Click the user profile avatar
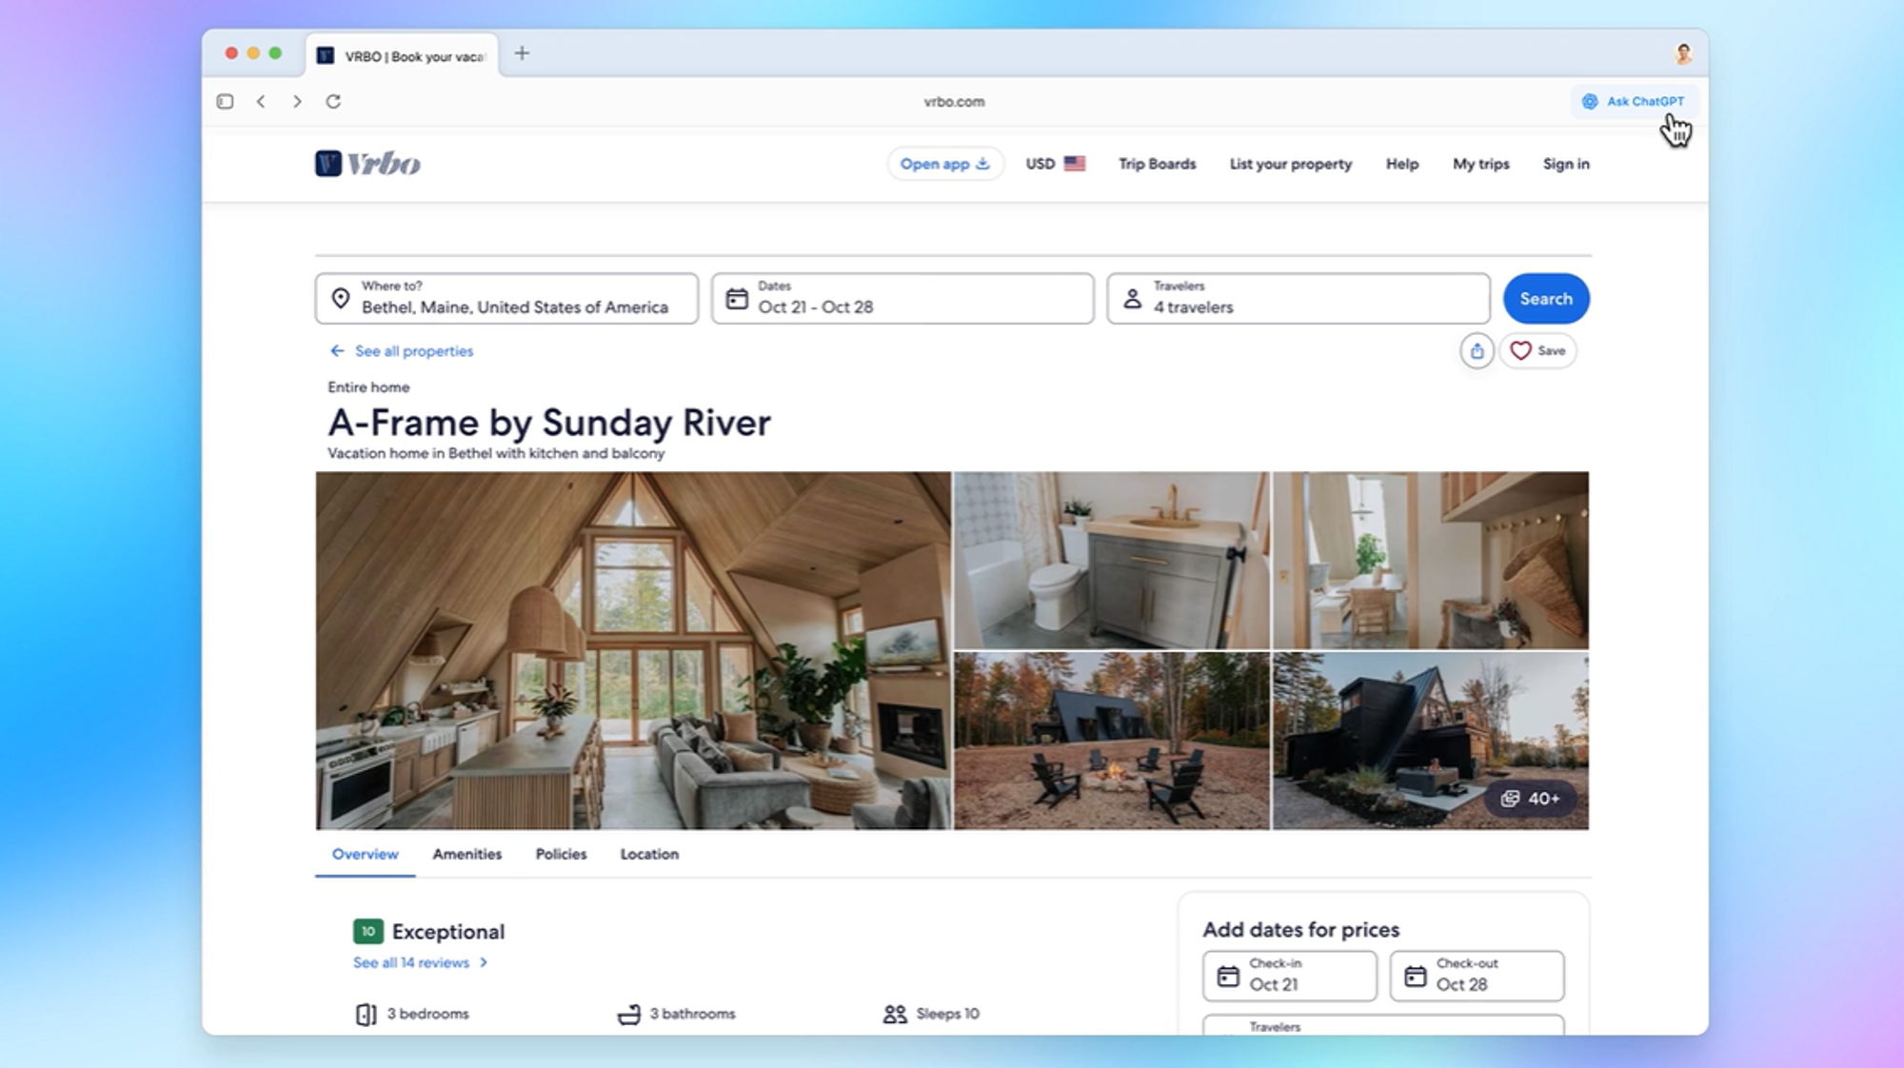 pos(1682,54)
